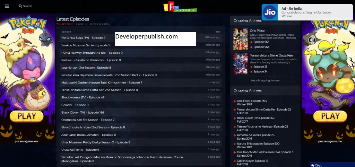355x167 pixels.
Task: Click the One Piece cover thumbnail
Action: click(x=241, y=39)
